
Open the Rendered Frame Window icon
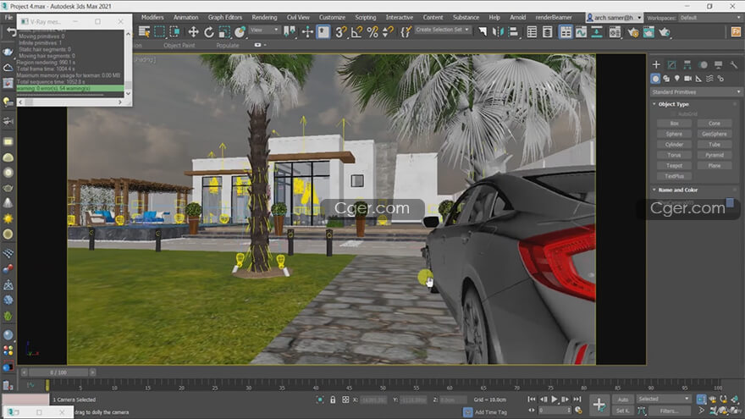coord(648,32)
